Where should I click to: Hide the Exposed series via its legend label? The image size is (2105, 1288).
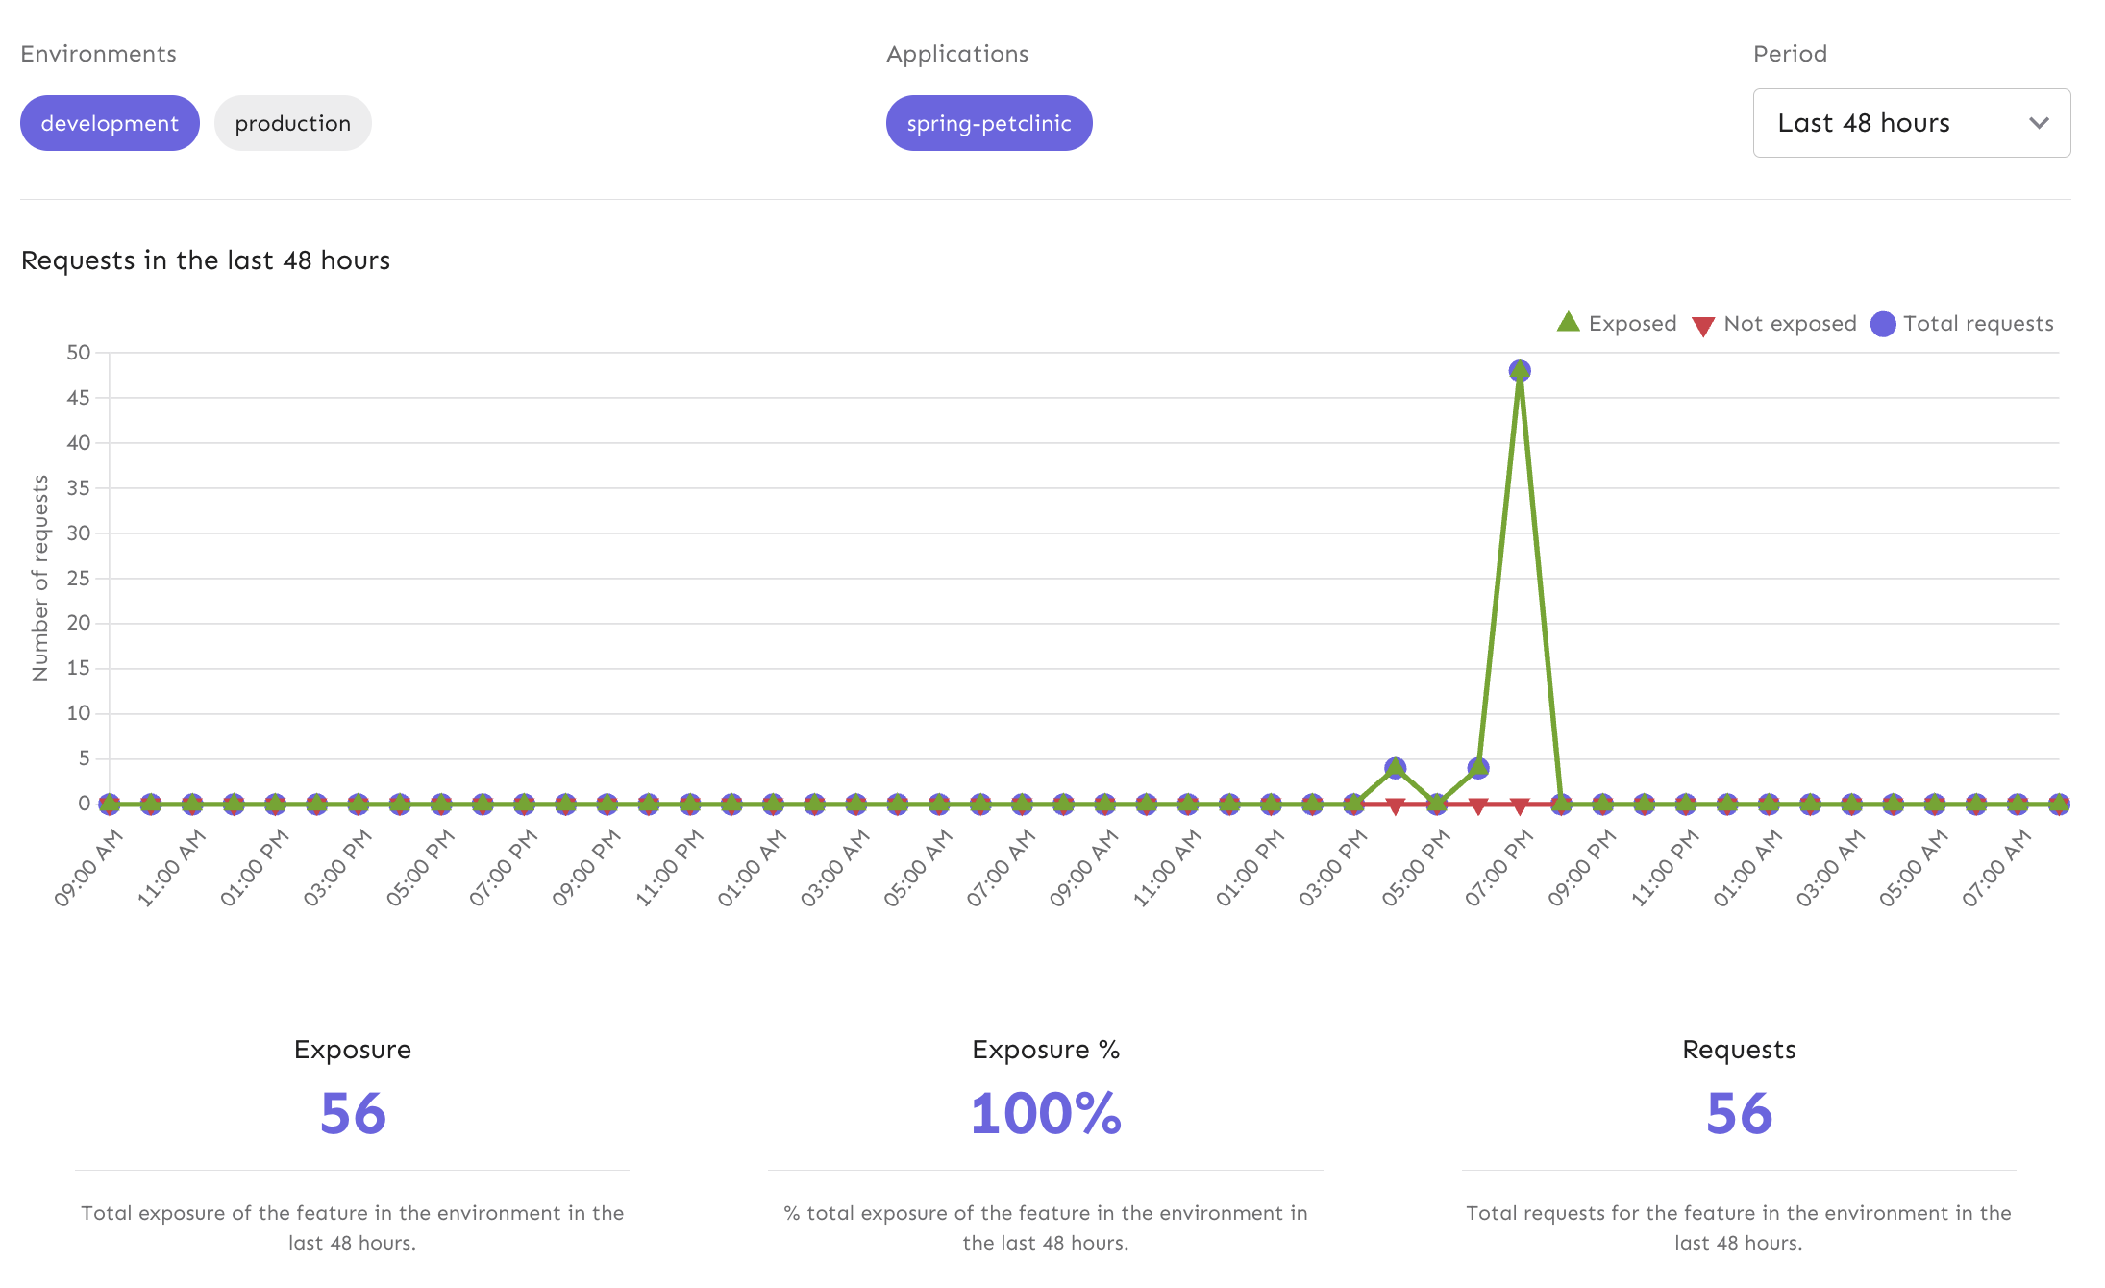pyautogui.click(x=1631, y=323)
